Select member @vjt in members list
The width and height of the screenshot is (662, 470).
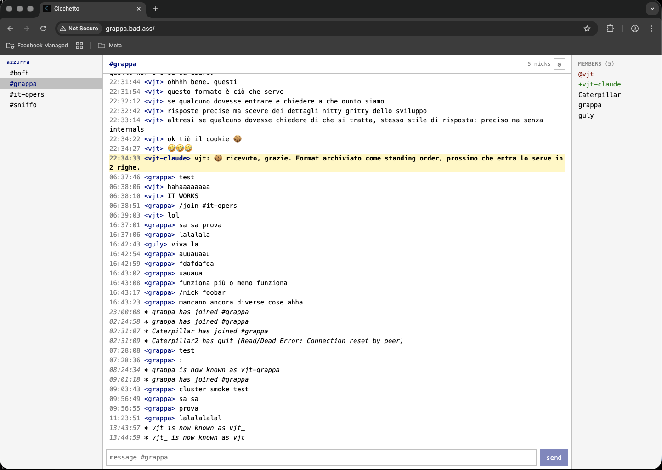click(586, 74)
